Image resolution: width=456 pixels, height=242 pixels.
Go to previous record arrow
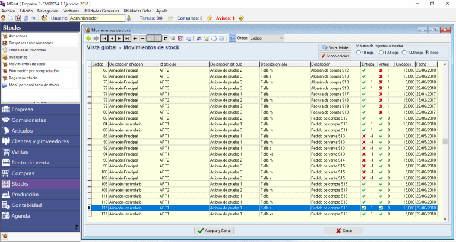(112, 38)
